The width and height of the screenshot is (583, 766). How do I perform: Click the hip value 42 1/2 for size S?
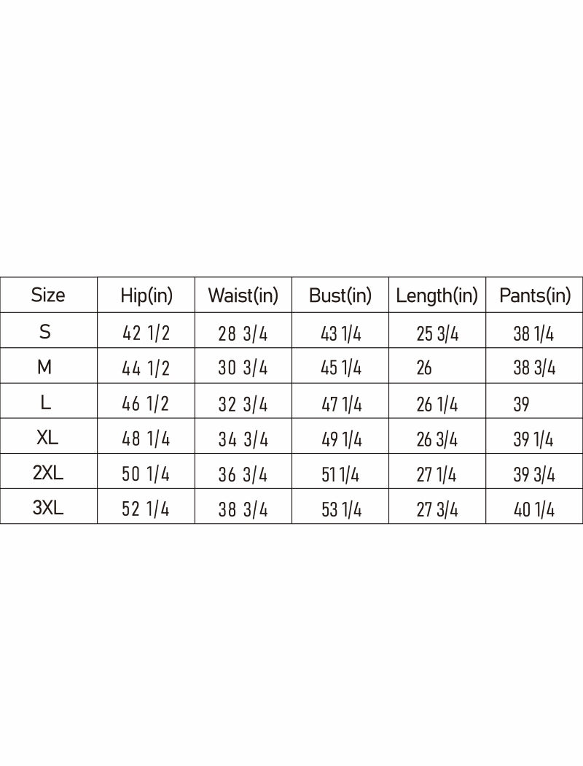[x=146, y=333]
